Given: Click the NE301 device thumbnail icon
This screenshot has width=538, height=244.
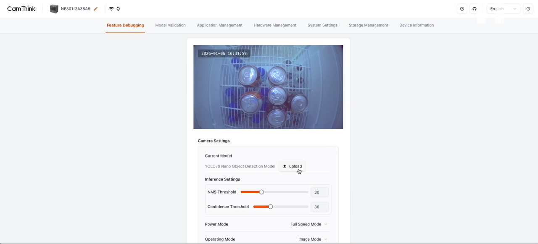Looking at the screenshot, I should (x=54, y=9).
